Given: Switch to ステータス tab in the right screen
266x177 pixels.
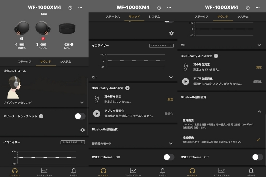Looking at the screenshot, I should pyautogui.click(x=201, y=17).
